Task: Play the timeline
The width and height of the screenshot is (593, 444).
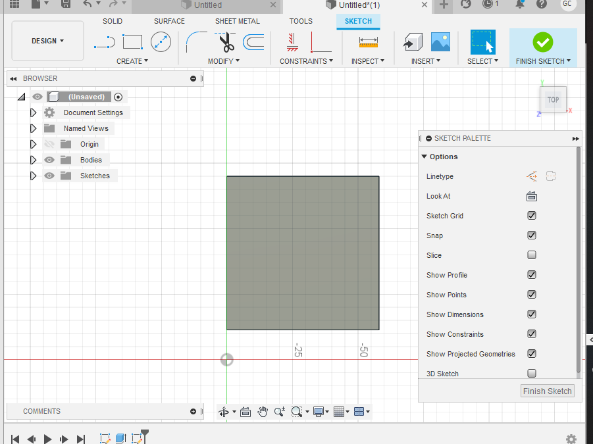Action: pos(47,439)
